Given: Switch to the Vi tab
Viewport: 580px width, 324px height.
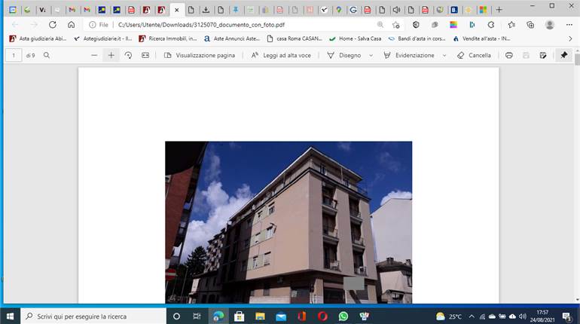Looking at the screenshot, I should (x=42, y=10).
